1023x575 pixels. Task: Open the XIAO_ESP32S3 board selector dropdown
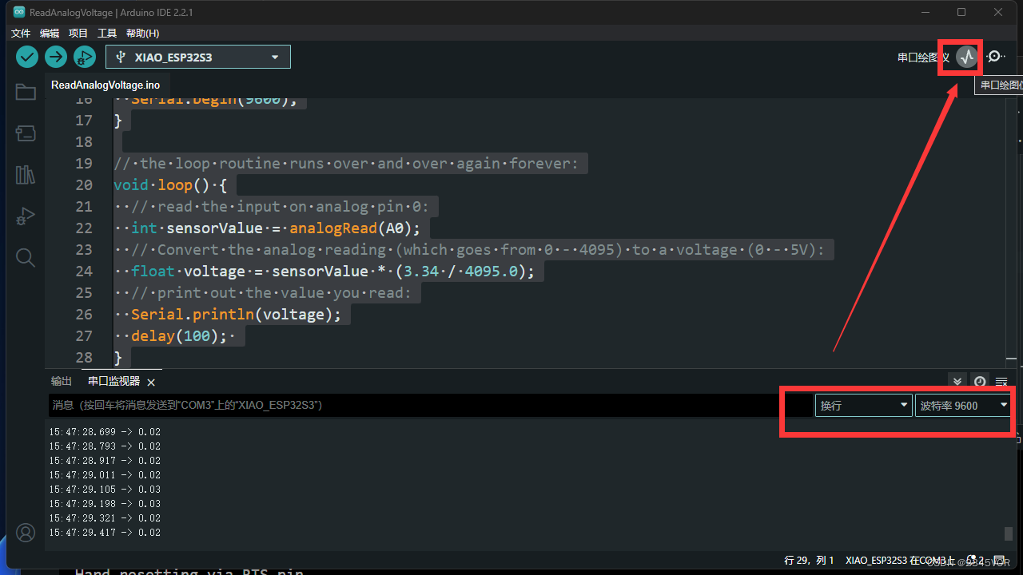[x=198, y=57]
